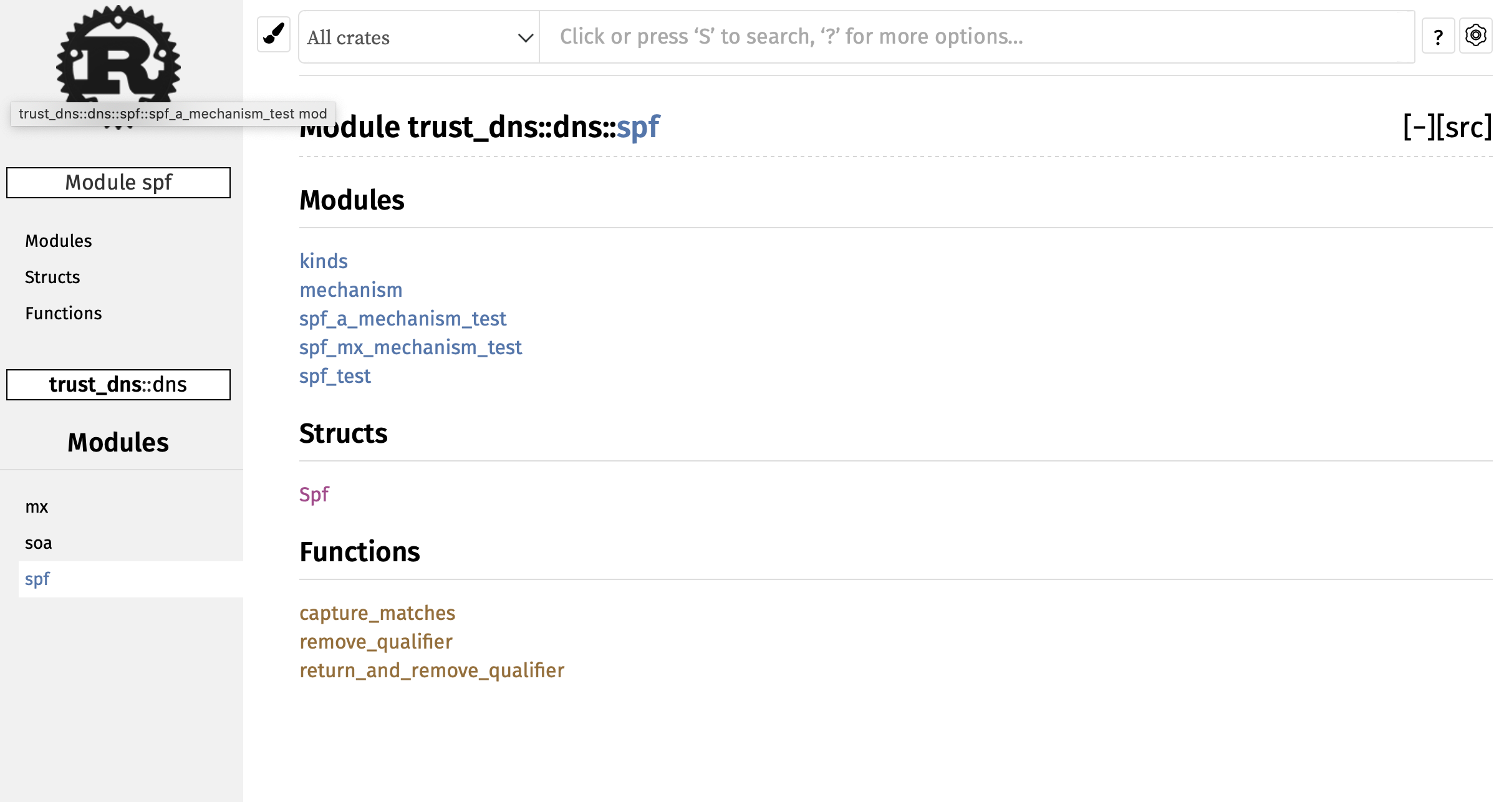Viewport: 1509px width, 802px height.
Task: Open the return_and_remove_qualifier function
Action: (431, 670)
